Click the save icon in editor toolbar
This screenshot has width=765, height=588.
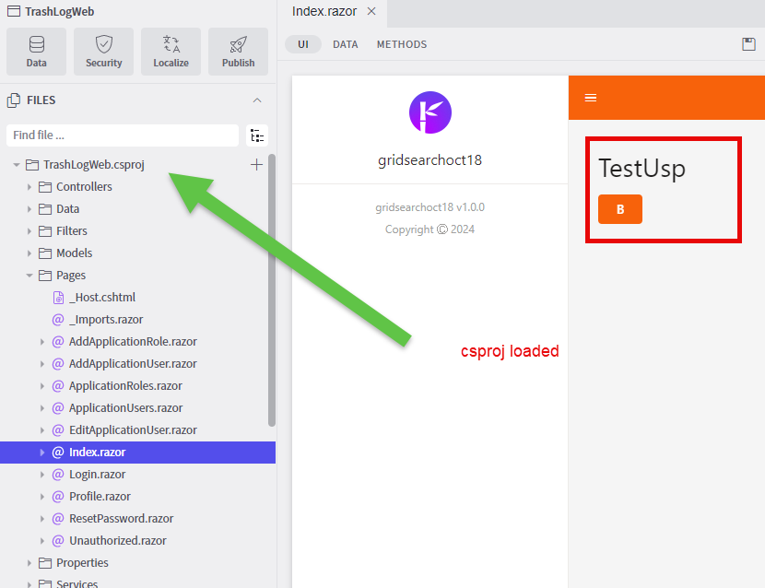(x=748, y=44)
